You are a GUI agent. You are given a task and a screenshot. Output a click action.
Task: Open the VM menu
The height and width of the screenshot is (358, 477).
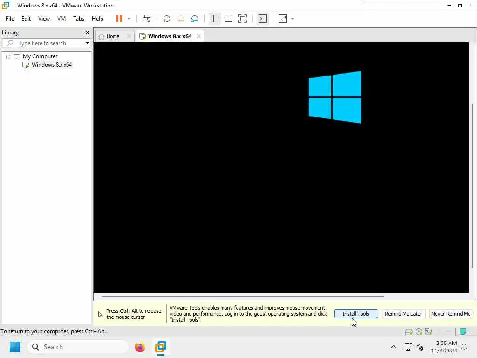pyautogui.click(x=61, y=19)
